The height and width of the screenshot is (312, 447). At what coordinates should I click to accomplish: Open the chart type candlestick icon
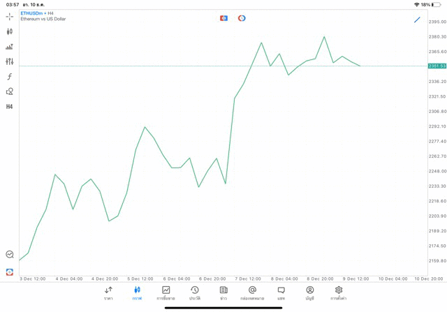coord(10,31)
